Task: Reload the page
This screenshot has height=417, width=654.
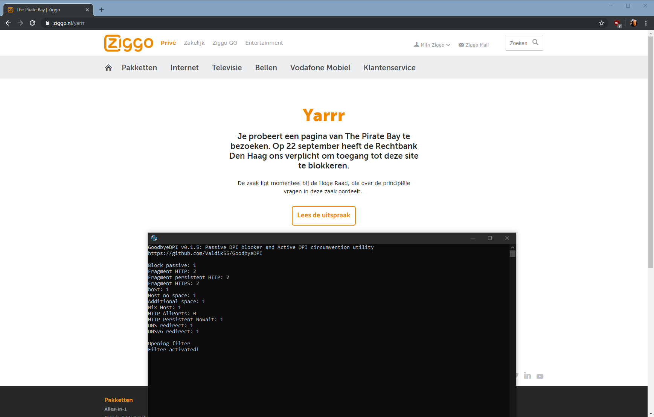Action: click(32, 23)
